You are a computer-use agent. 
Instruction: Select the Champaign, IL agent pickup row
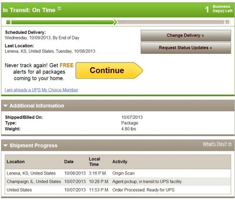(x=118, y=182)
